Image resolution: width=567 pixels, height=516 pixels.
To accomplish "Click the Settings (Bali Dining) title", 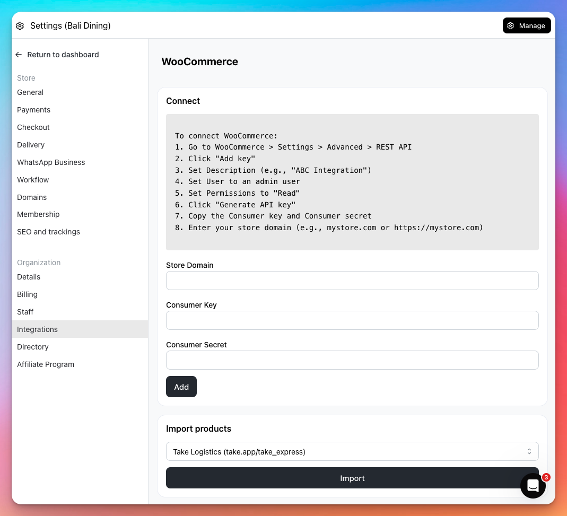I will (x=71, y=25).
